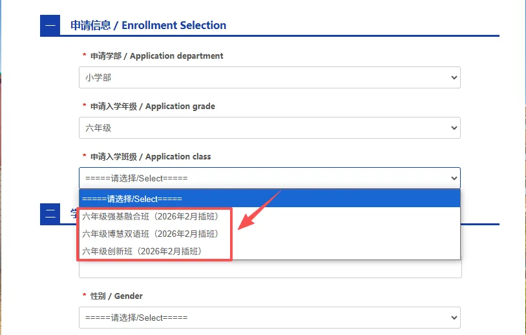526x335 pixels.
Task: Collapse the Application class list via its arrow
Action: [453, 178]
